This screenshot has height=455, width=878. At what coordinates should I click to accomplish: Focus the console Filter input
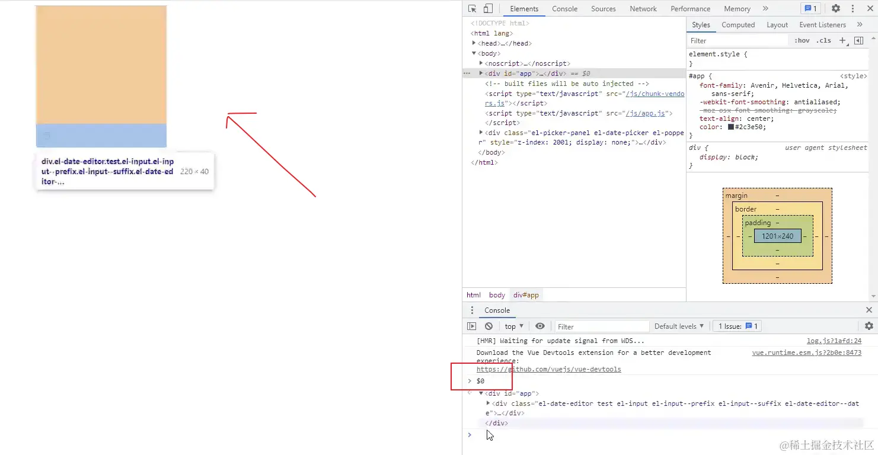click(x=602, y=326)
